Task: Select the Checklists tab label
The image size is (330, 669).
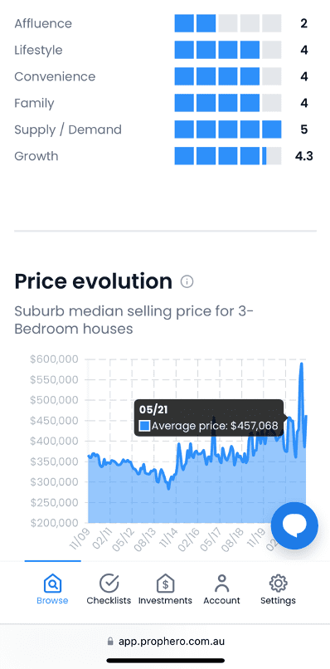Action: click(x=109, y=600)
